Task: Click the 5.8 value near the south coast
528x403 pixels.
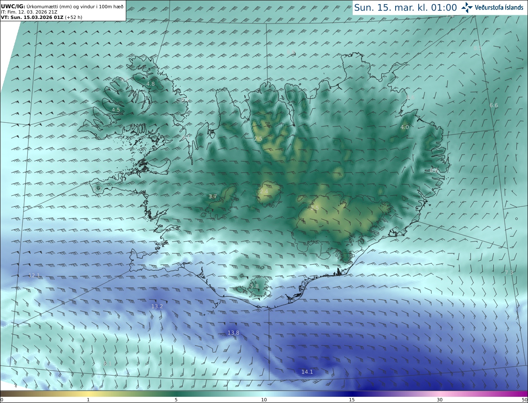Action: pos(255,286)
